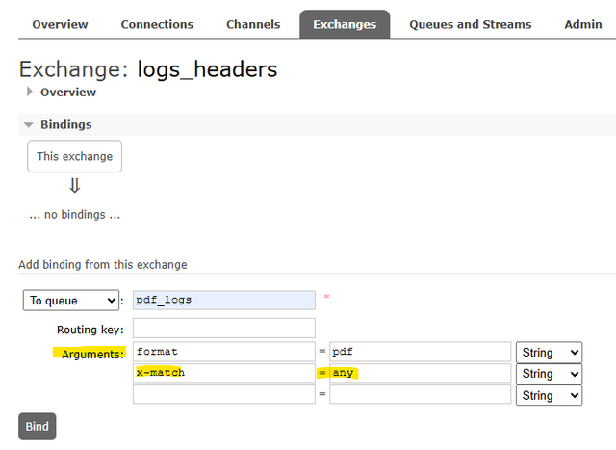Viewport: 616px width, 450px height.
Task: Select the Exchanges tab
Action: [x=345, y=24]
